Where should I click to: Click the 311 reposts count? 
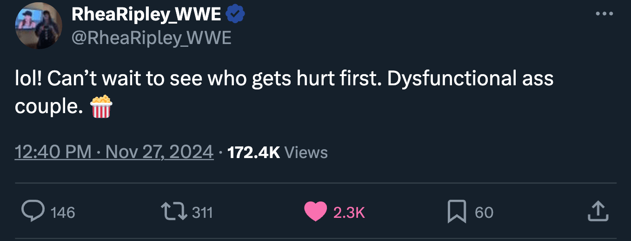click(x=202, y=212)
